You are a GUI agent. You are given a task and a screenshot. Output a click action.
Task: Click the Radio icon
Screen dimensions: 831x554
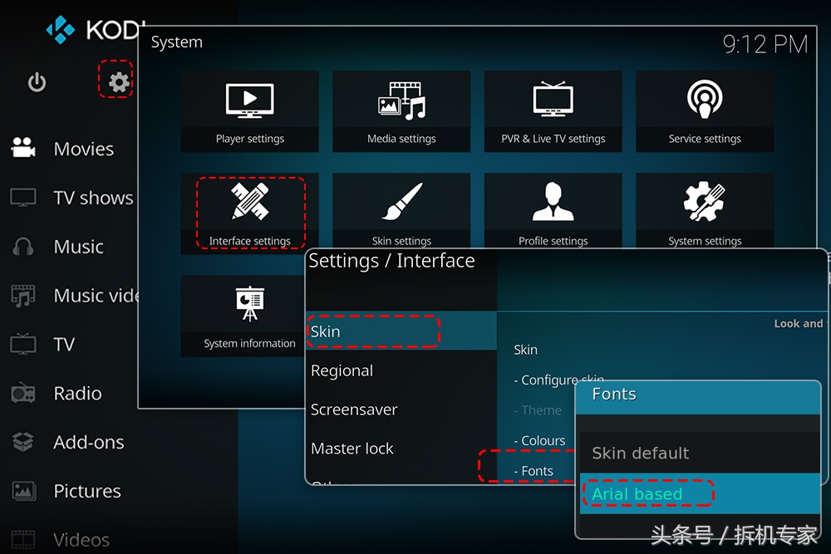[23, 393]
